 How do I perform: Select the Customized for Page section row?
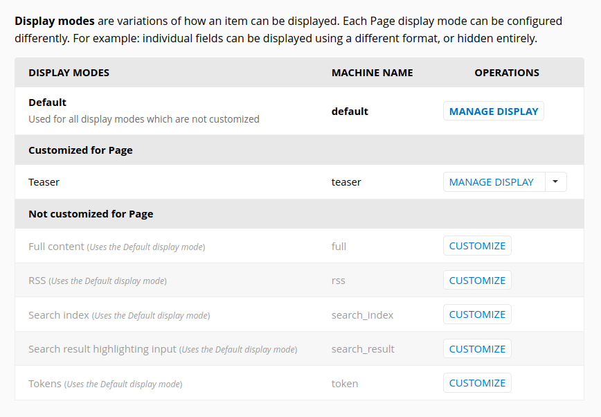tap(80, 150)
